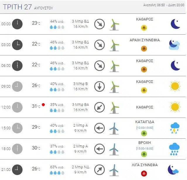The height and width of the screenshot is (180, 187).
Task: Select the dark clock icon at 00:00
Action: pyautogui.click(x=17, y=24)
